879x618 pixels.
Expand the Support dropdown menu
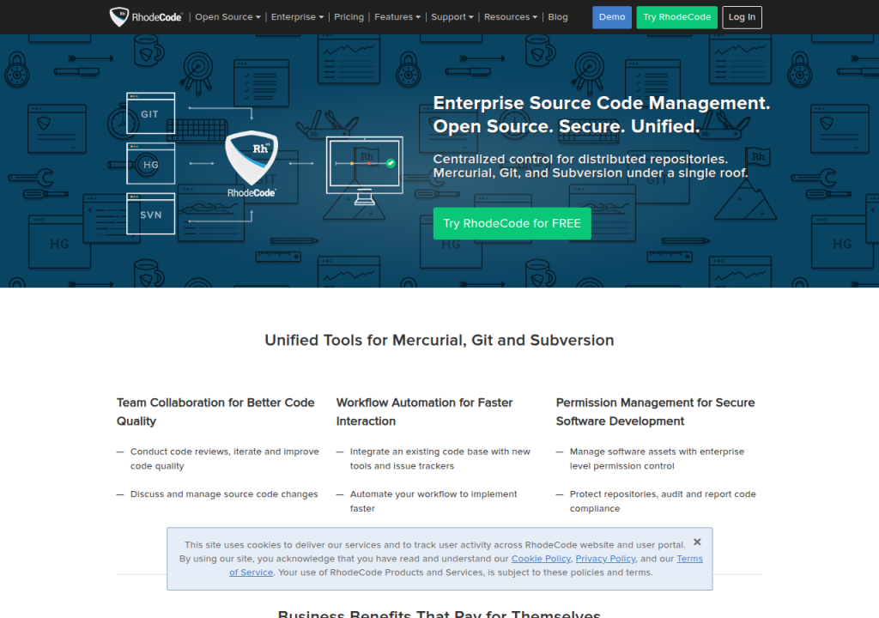click(x=452, y=17)
